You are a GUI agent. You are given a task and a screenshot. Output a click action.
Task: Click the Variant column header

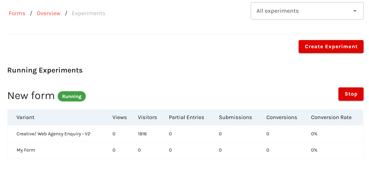tap(25, 117)
